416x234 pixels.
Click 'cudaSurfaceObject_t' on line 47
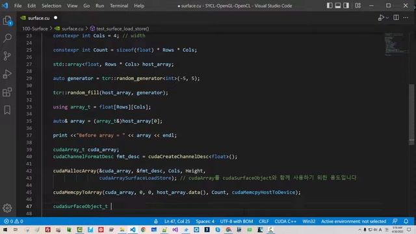tap(81, 206)
